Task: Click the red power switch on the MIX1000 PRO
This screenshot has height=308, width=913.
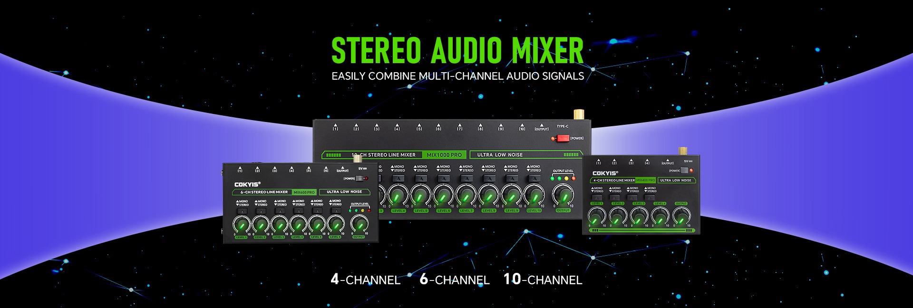Action: click(x=563, y=138)
